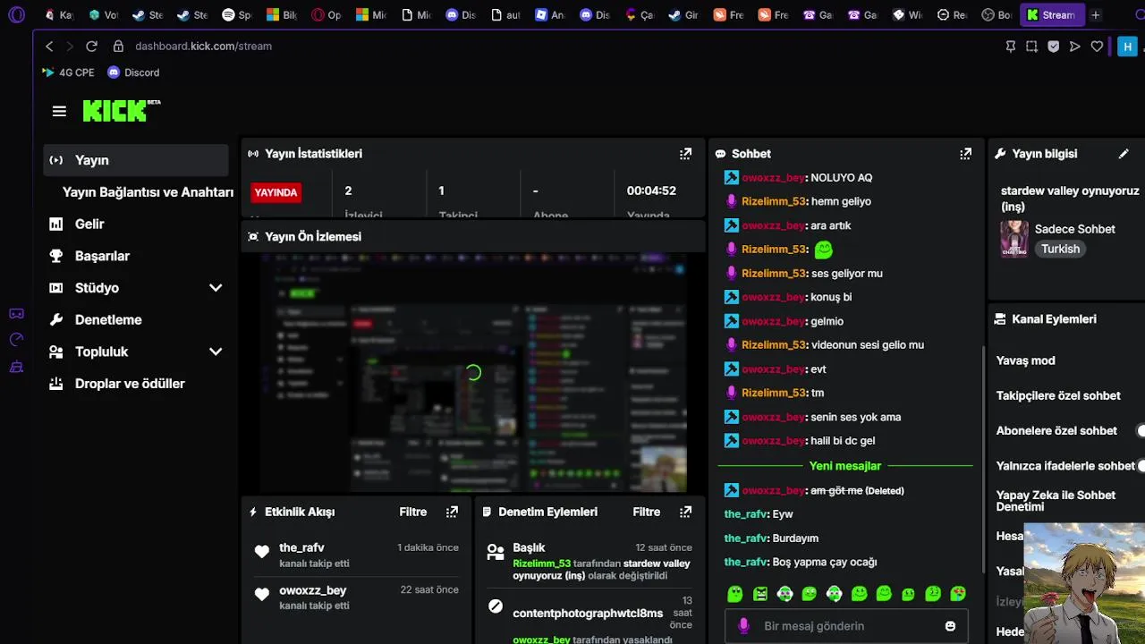
Task: Click the purple microphone badge in message box
Action: click(743, 626)
